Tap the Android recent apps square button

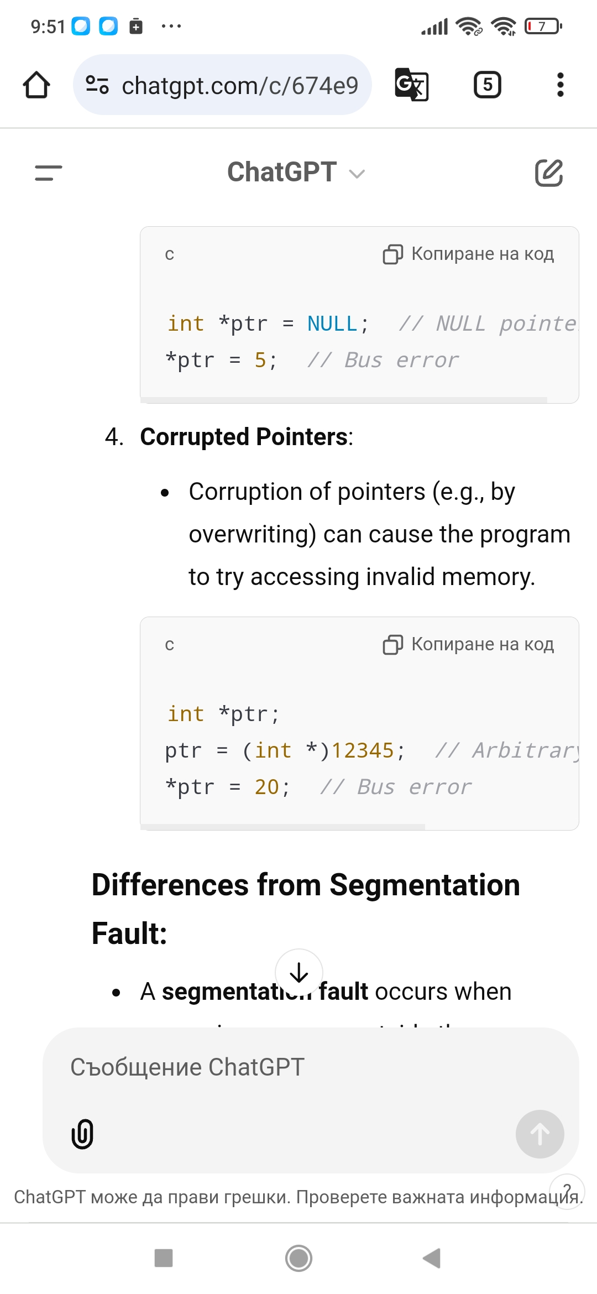(x=164, y=1258)
